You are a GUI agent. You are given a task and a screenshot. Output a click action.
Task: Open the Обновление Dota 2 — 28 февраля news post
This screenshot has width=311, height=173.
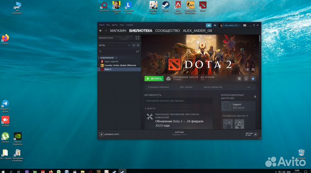click(179, 123)
